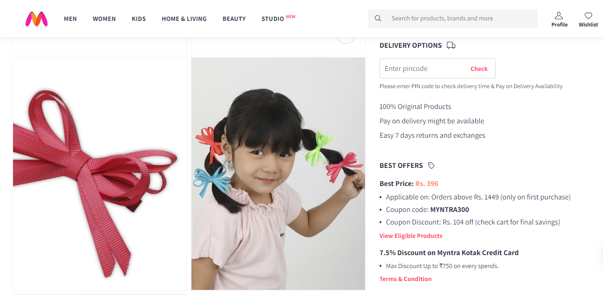
Task: Open the STUDIO menu item
Action: click(x=273, y=19)
